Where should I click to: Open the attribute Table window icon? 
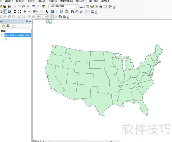point(88,6)
